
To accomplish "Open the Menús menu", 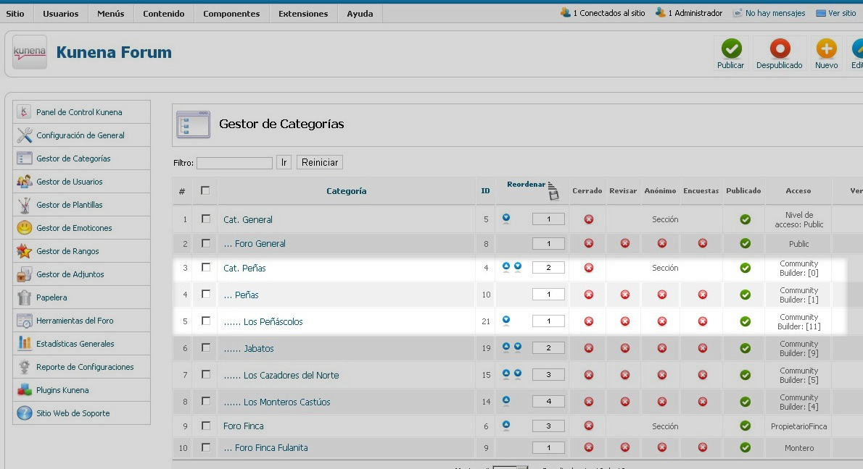I will click(111, 14).
